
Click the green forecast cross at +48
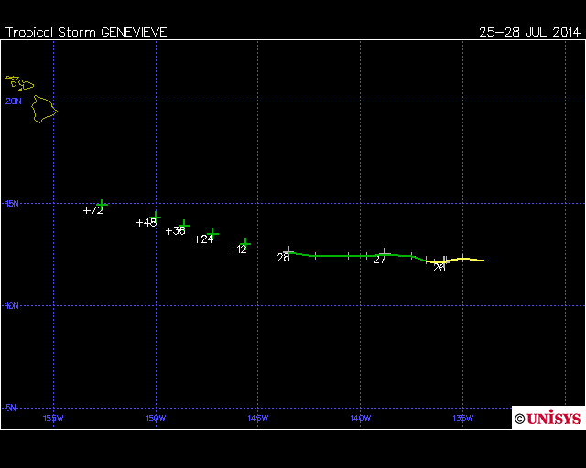coord(156,217)
